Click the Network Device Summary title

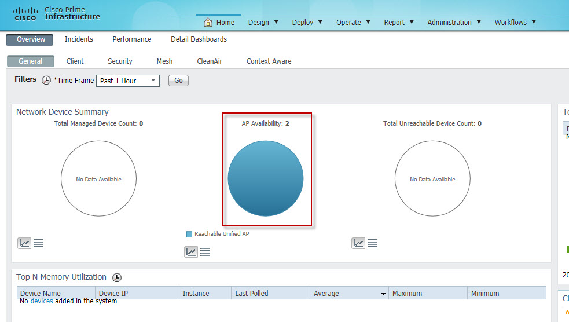click(63, 112)
